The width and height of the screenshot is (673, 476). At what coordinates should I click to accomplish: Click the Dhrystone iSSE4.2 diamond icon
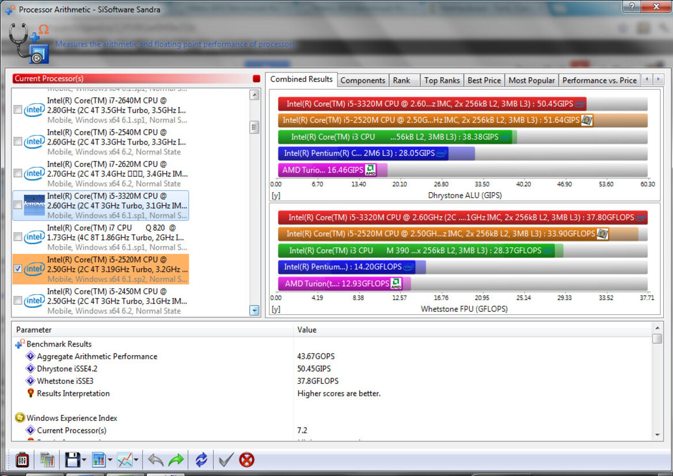tap(30, 369)
